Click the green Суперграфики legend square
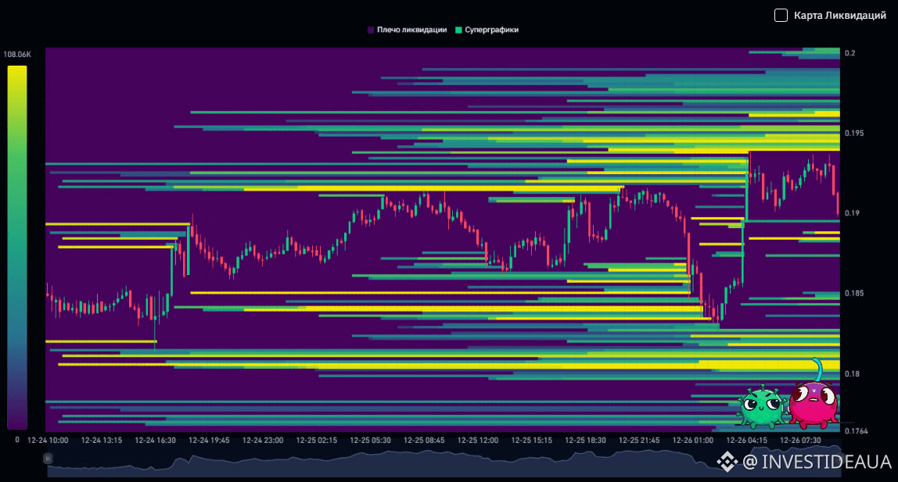The image size is (898, 482). click(x=458, y=30)
